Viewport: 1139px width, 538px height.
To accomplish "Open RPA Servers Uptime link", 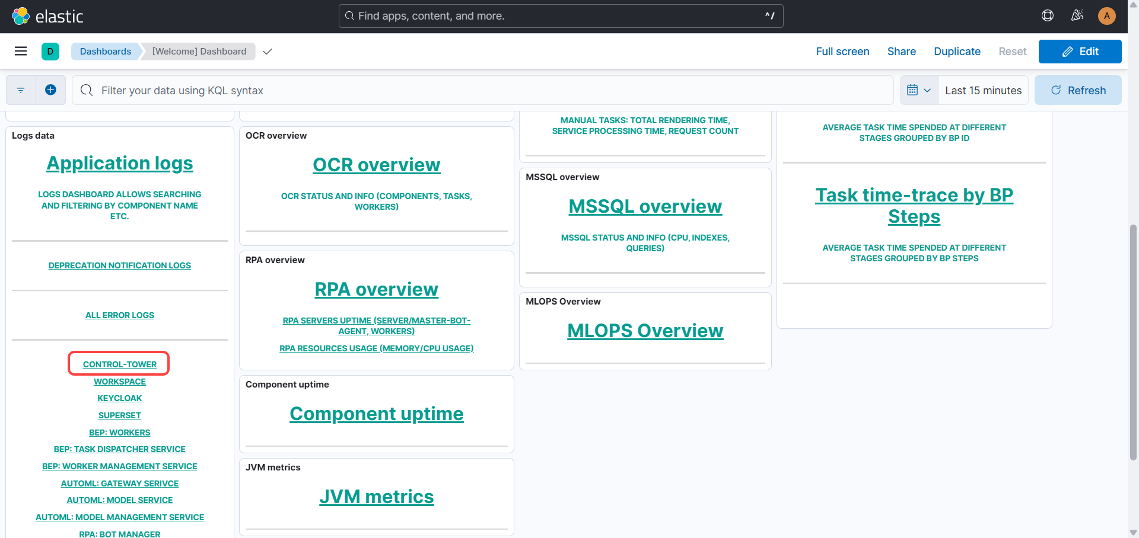I will [x=377, y=326].
